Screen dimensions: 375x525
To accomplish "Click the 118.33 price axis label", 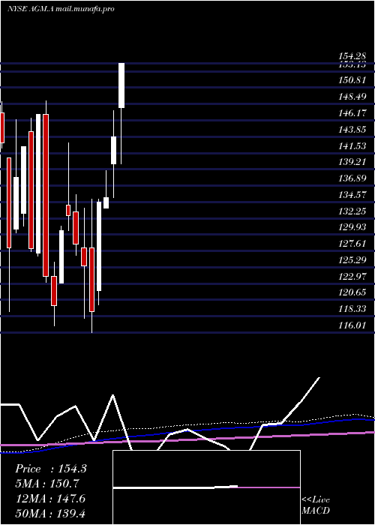I will [351, 309].
